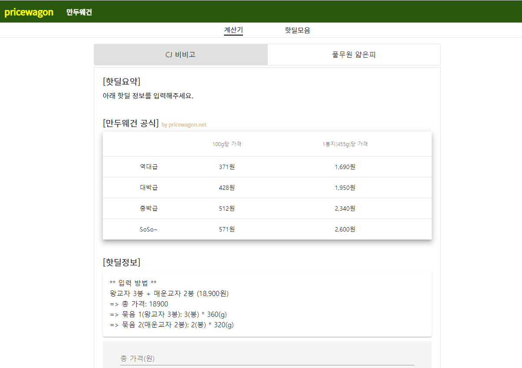The image size is (522, 368).
Task: Select the 대박급 row label
Action: (x=149, y=188)
